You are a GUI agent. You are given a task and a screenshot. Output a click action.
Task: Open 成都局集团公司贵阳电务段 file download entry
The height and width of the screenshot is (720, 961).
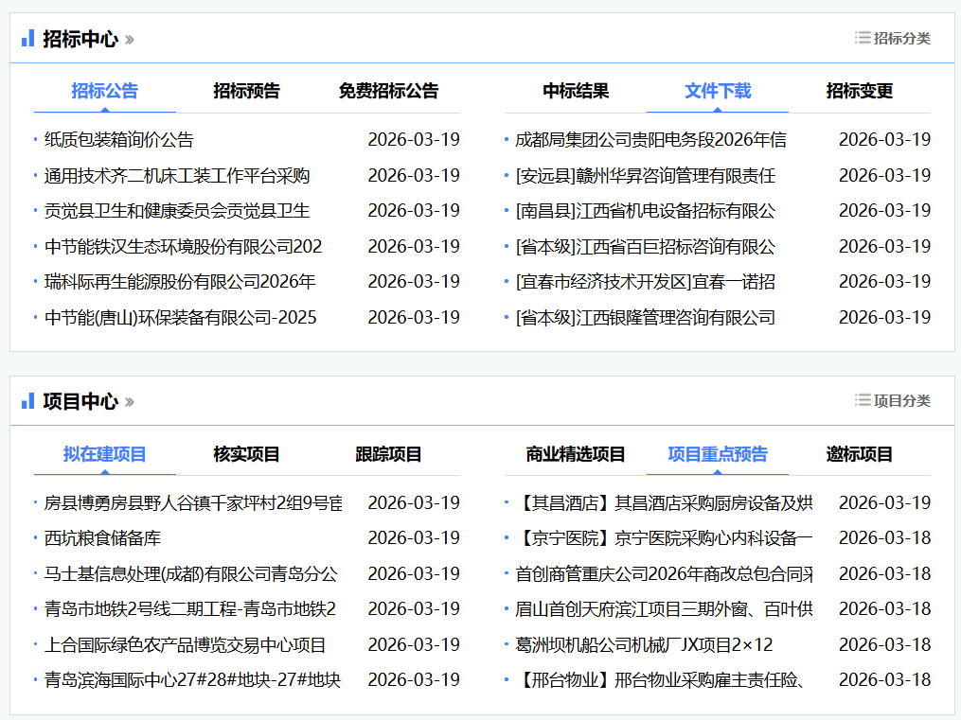(x=650, y=140)
